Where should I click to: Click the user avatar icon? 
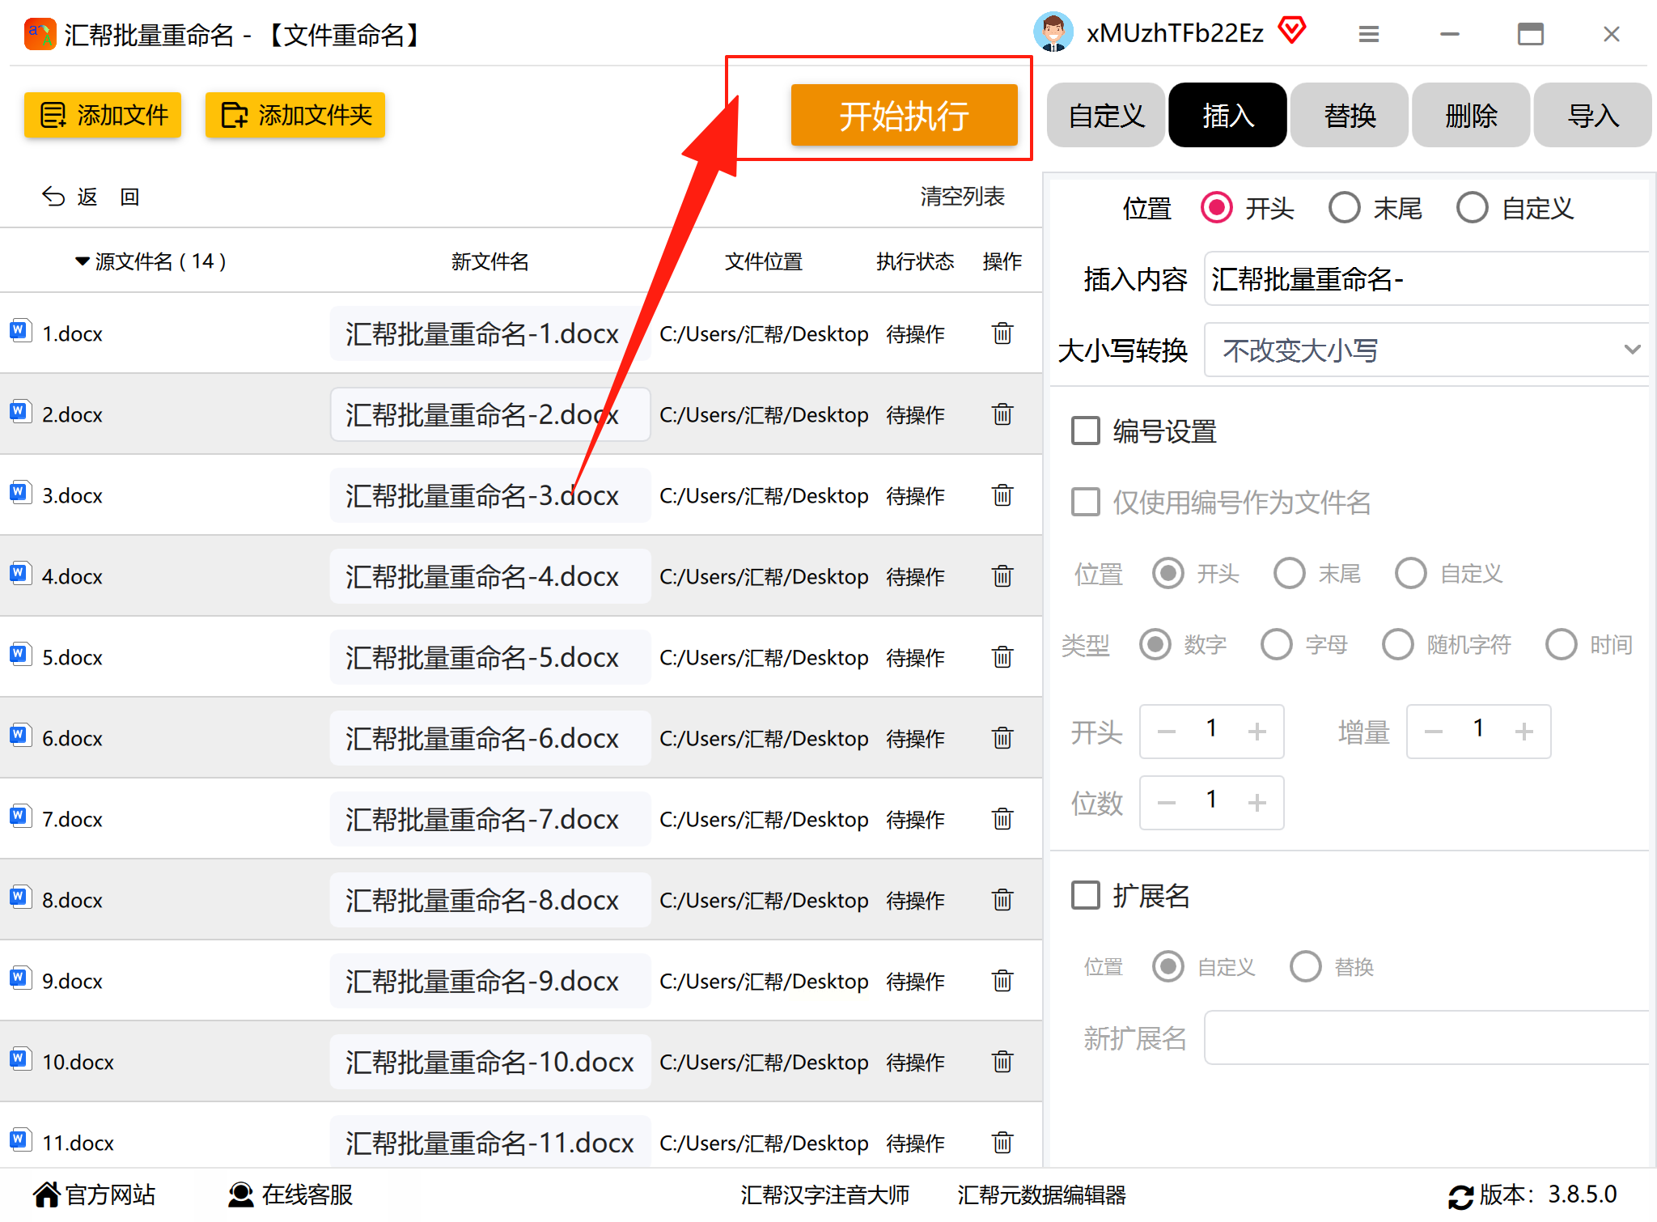[x=1053, y=32]
